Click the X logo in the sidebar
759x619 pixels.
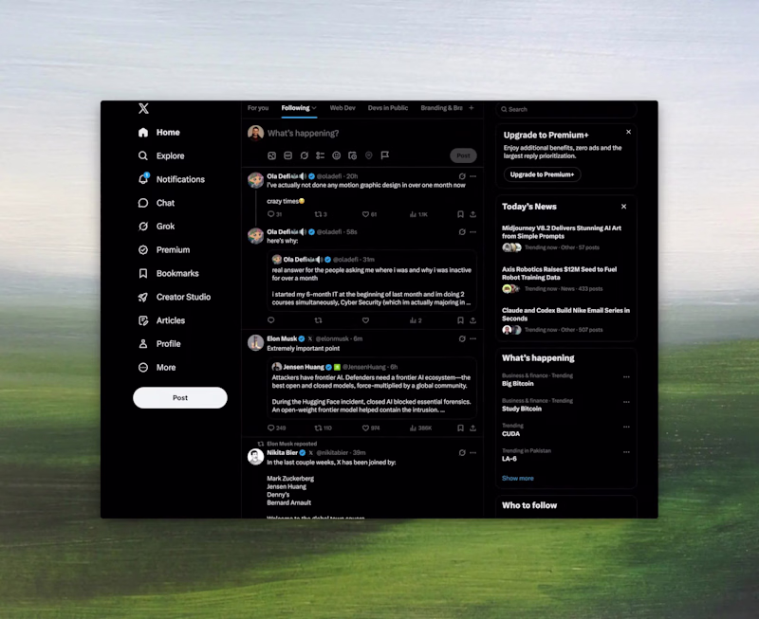143,108
